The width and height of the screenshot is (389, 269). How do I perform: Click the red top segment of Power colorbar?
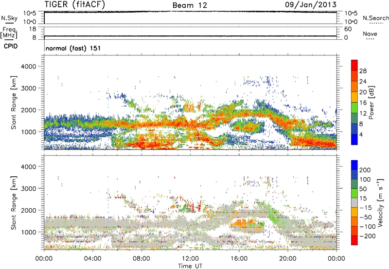(x=354, y=65)
